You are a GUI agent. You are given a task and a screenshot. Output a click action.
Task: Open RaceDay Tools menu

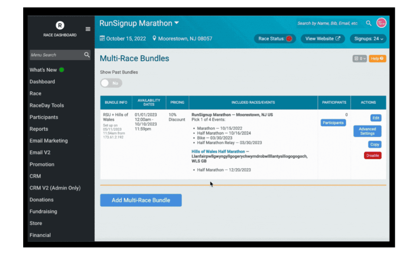(x=46, y=105)
